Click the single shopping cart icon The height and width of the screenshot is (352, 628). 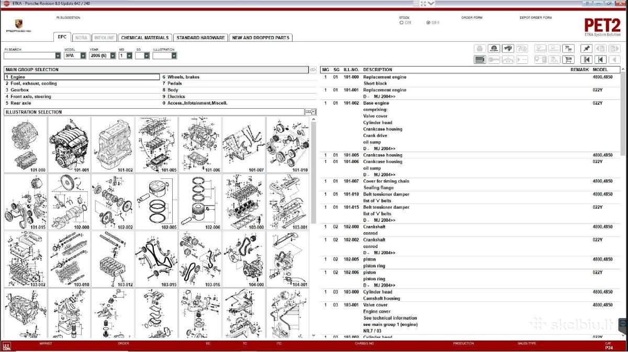tap(568, 59)
